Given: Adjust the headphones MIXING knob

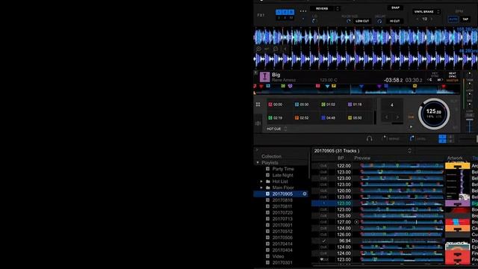Looking at the screenshot, I should (x=384, y=138).
